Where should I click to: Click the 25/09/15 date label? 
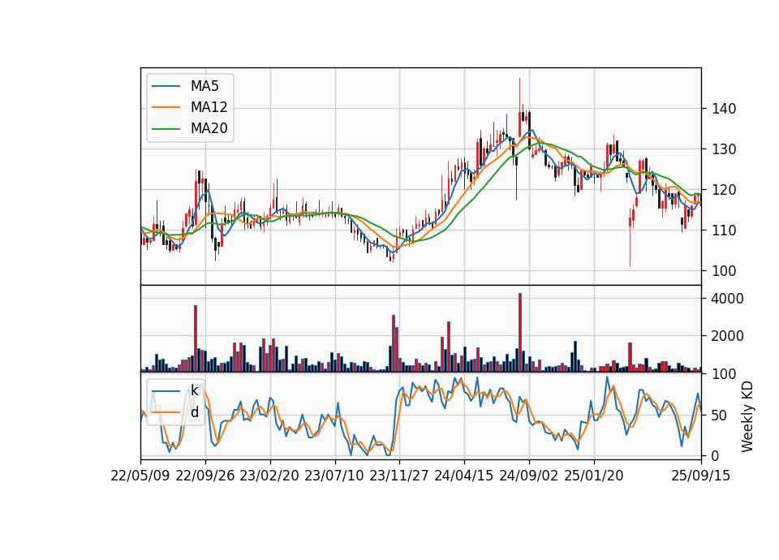[x=700, y=476]
